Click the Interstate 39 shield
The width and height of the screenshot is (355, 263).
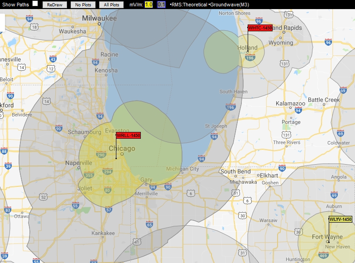[x=8, y=166]
